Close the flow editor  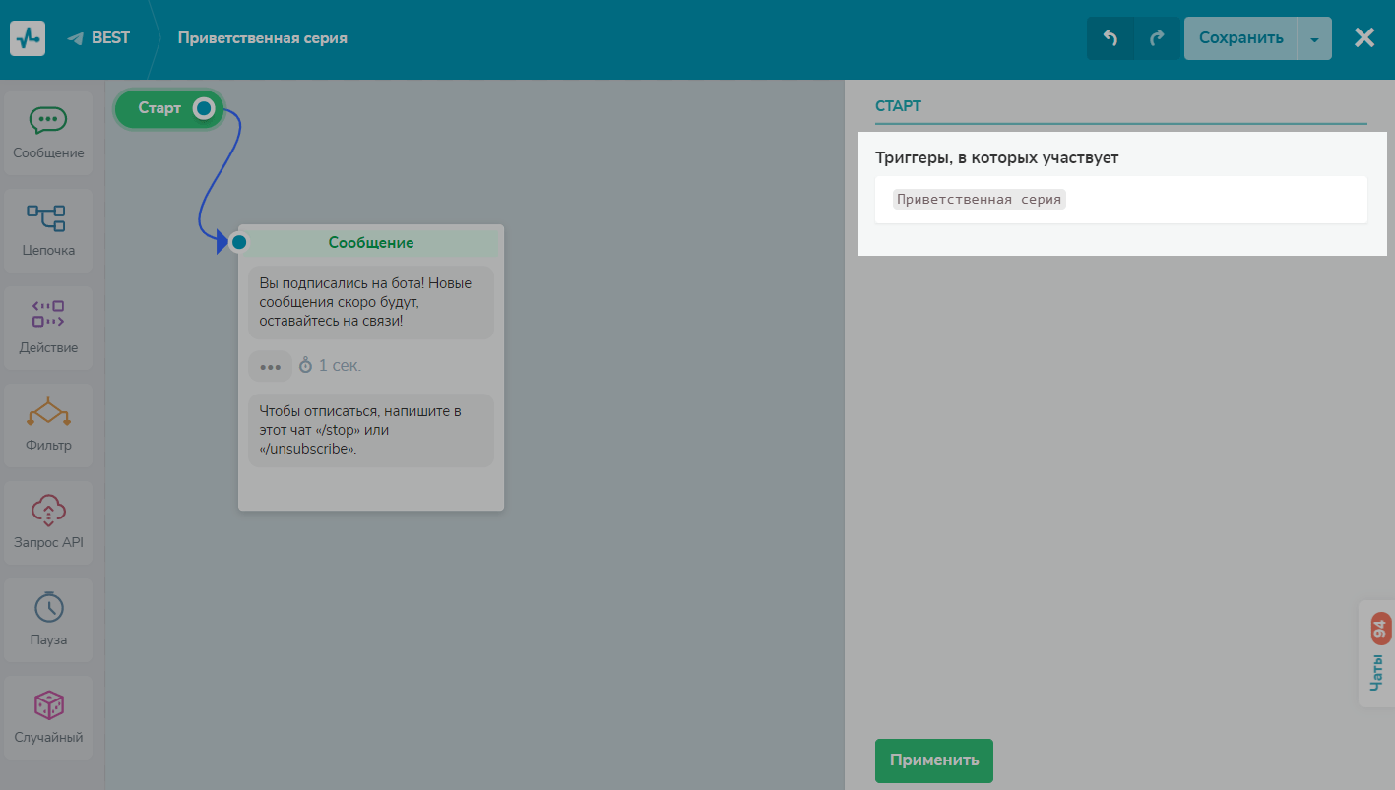click(1364, 38)
